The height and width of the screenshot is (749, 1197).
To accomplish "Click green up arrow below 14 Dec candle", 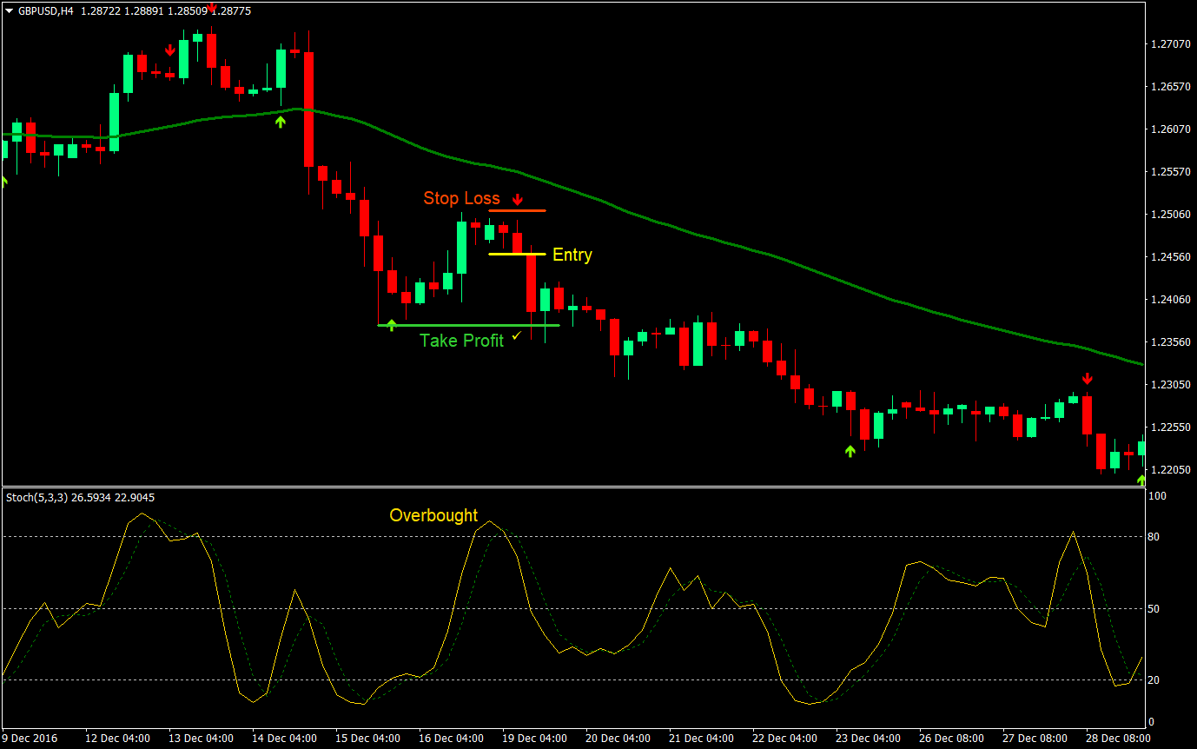I will click(x=280, y=123).
